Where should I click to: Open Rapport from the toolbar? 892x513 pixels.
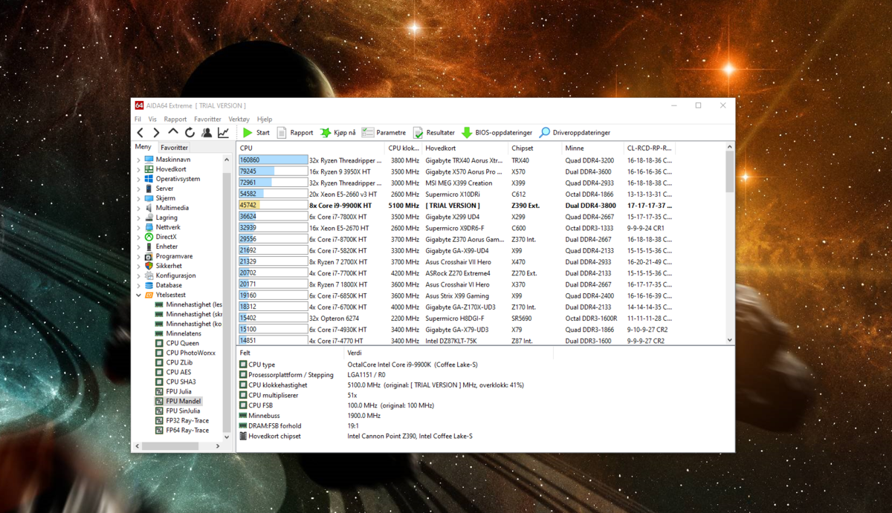[295, 133]
